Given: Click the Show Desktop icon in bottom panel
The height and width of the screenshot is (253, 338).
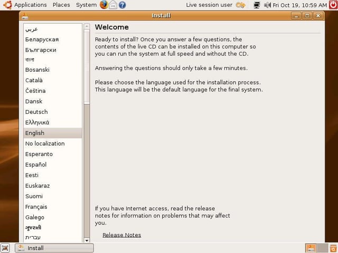Looking at the screenshot, I should coord(5,248).
